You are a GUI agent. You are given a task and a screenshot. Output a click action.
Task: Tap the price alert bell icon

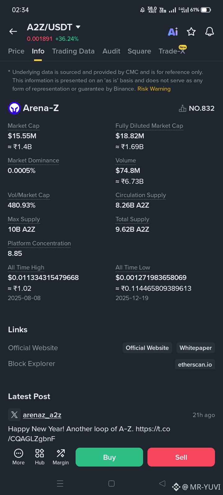point(210,32)
